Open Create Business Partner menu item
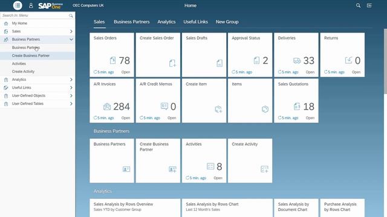Image resolution: width=387 pixels, height=217 pixels. pos(37,55)
